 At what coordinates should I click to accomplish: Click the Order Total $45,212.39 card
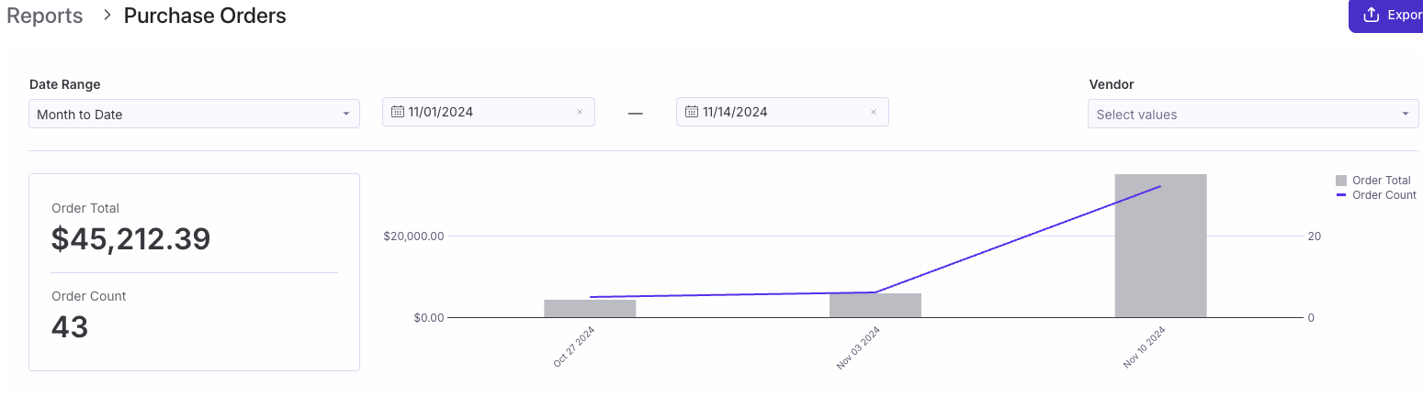(194, 272)
